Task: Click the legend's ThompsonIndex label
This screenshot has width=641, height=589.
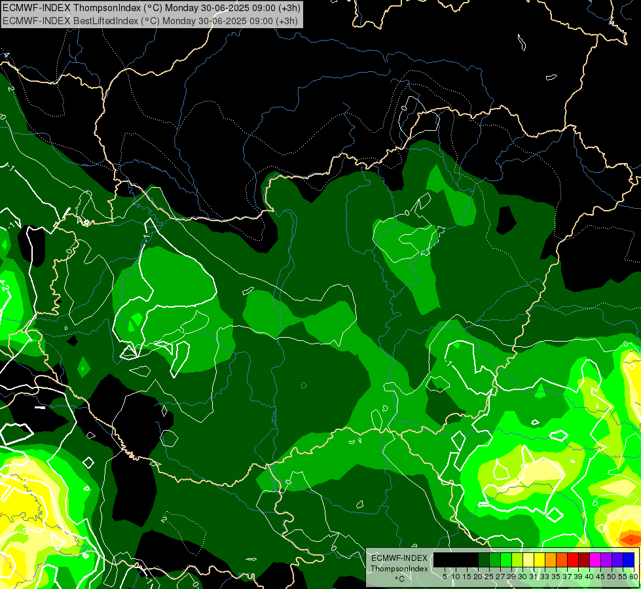Action: point(399,569)
